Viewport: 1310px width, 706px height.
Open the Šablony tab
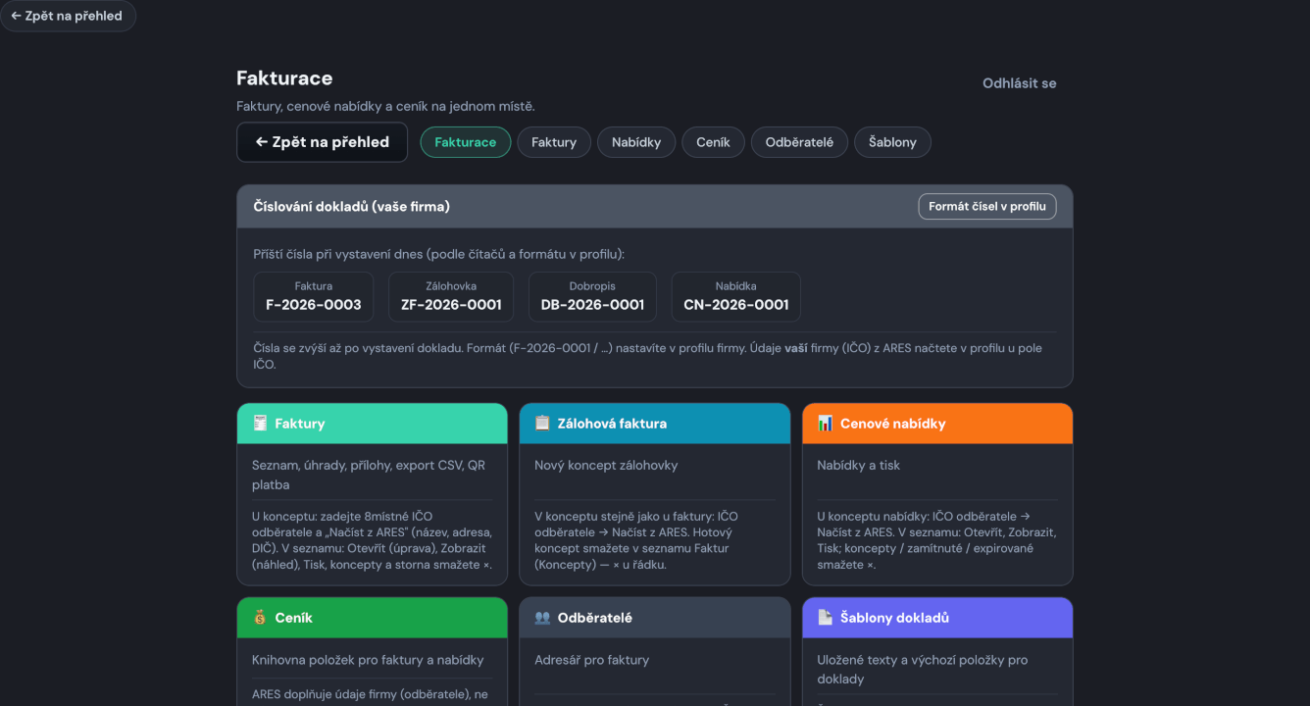(x=892, y=142)
